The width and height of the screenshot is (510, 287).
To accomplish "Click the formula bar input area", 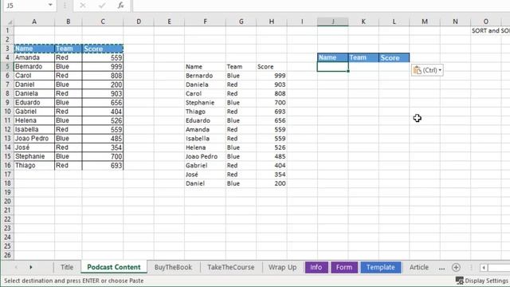I will (x=321, y=6).
